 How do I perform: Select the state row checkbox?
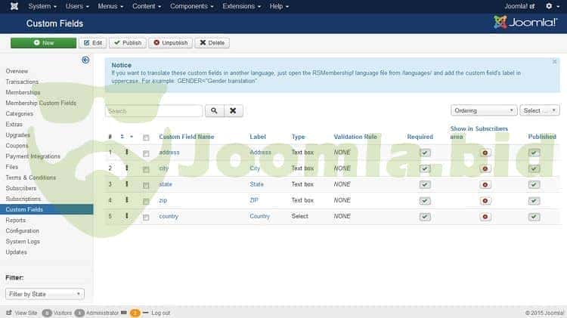point(146,184)
